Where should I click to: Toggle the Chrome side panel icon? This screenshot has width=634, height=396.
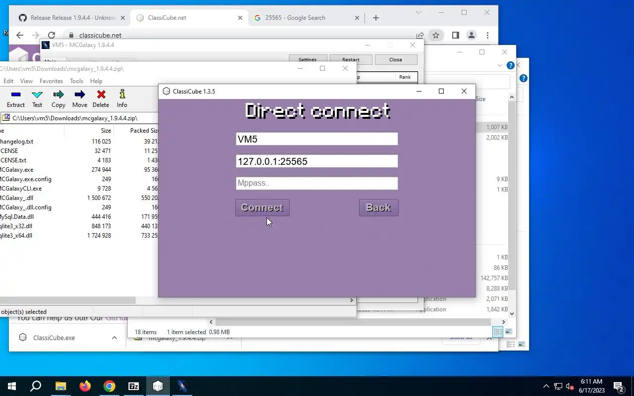point(456,35)
